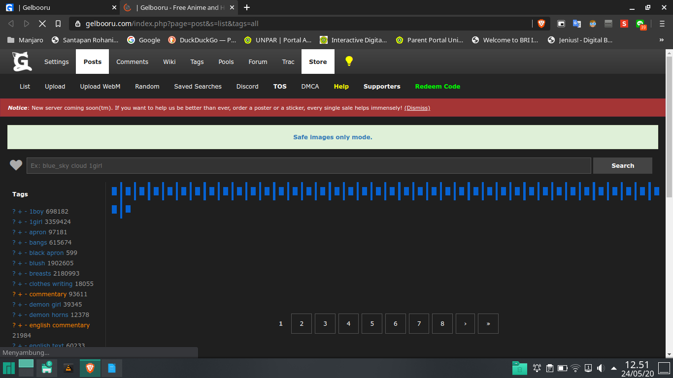Open the notifications bell tray icon

tap(537, 368)
